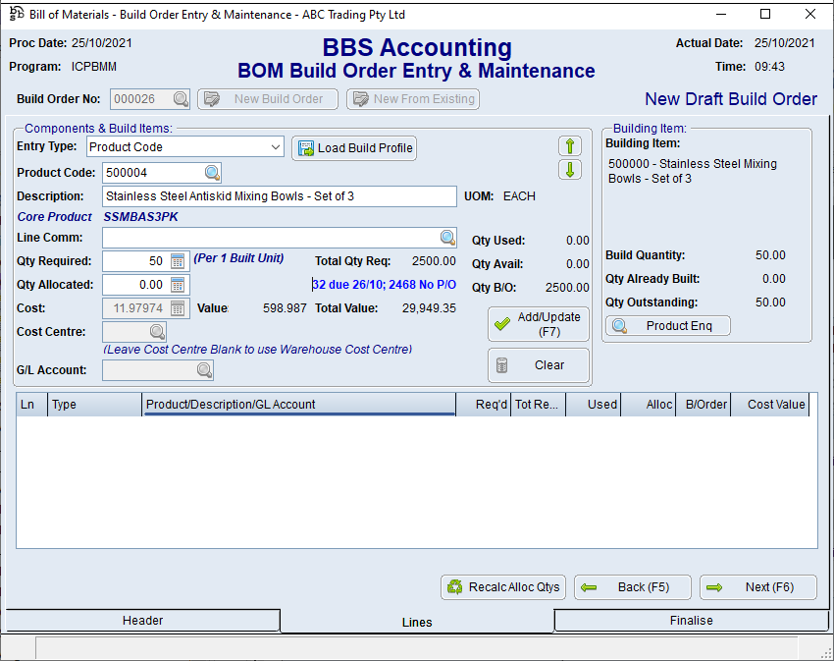Open the Qty Allocated calculator icon
Screen dimensions: 834x661
pos(178,285)
